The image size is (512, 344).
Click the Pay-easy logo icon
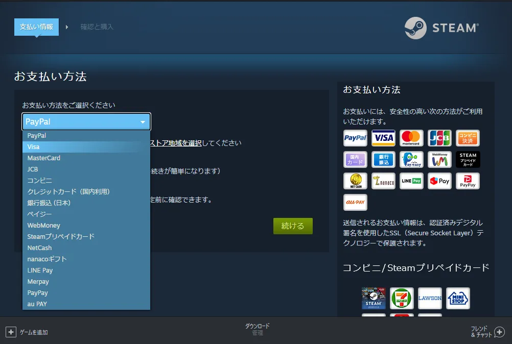(411, 159)
